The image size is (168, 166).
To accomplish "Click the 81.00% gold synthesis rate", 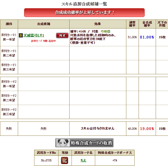I will click(x=147, y=37).
